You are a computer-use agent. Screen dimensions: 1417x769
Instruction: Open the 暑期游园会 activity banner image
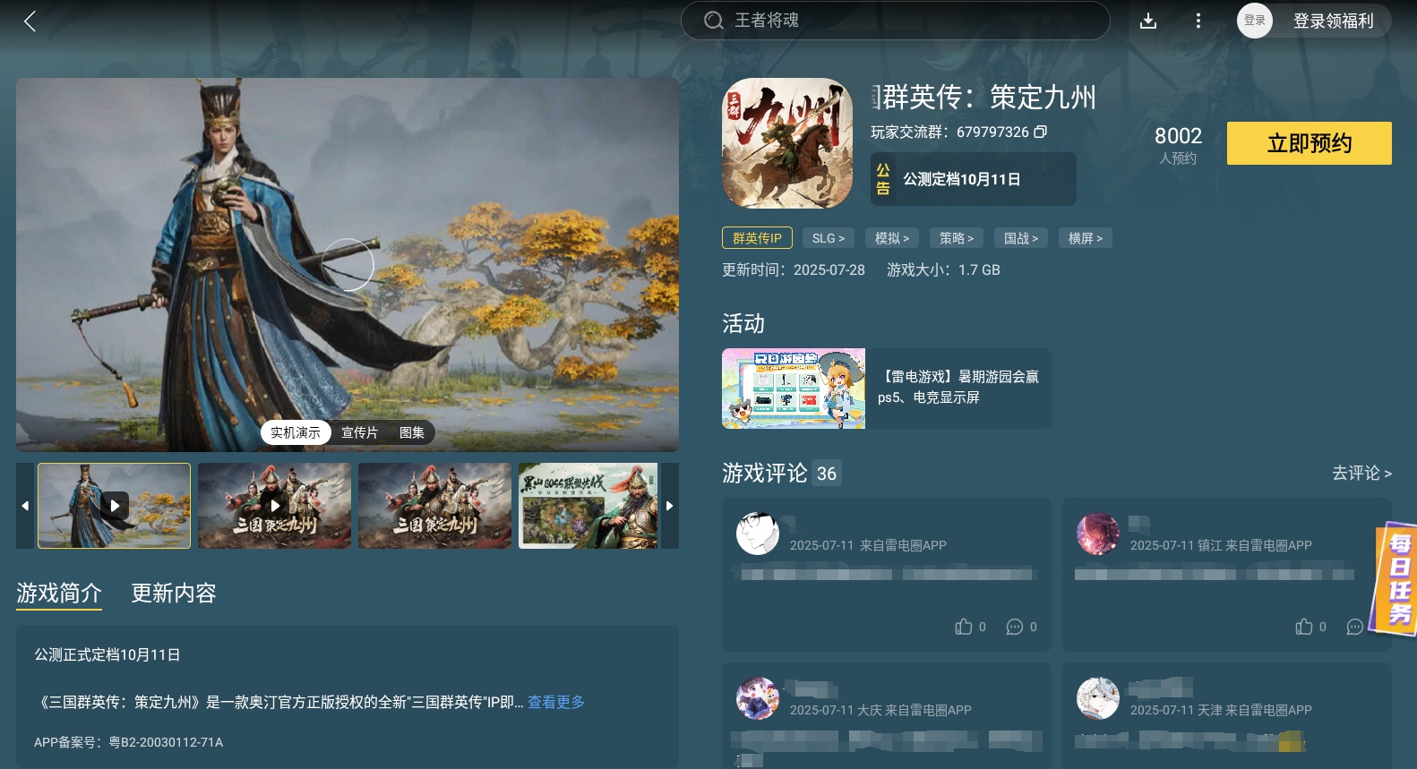tap(794, 389)
